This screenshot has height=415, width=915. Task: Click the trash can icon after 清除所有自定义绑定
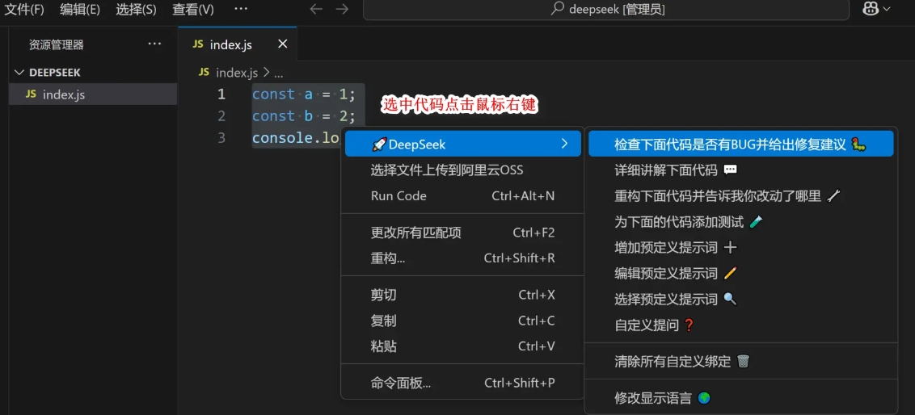coord(743,362)
